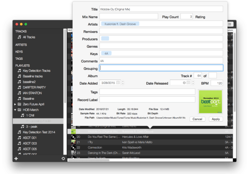249x174 pixels.
Task: Click the Play Count field
Action: tap(187, 16)
